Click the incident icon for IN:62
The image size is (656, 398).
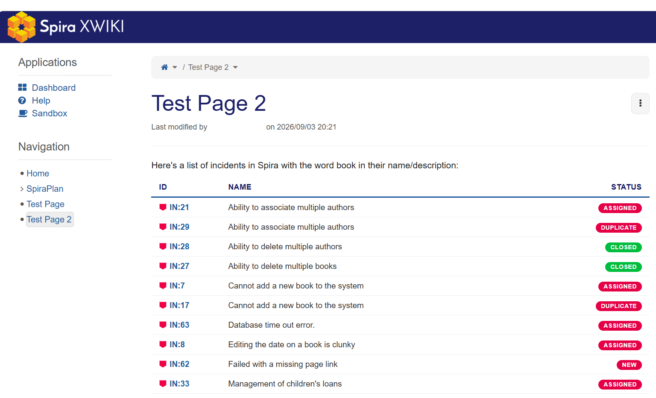tap(163, 364)
